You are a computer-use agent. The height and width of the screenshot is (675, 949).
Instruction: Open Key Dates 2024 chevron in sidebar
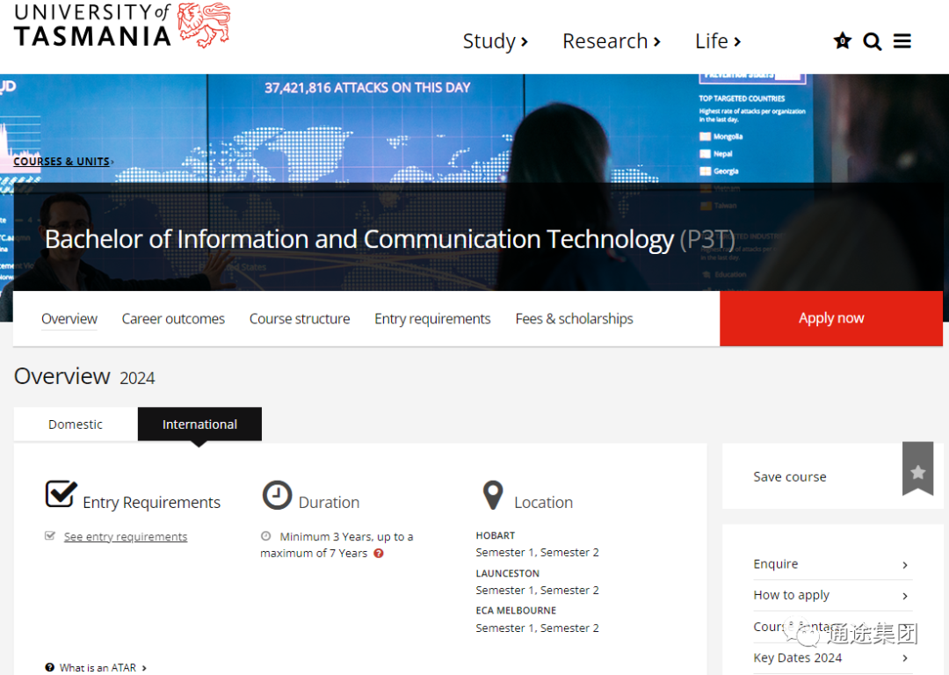[905, 658]
